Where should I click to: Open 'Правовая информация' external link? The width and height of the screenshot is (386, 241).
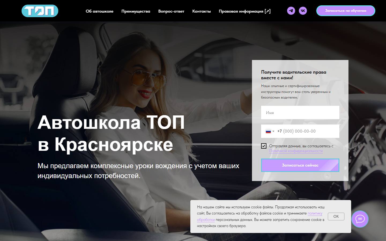pyautogui.click(x=245, y=11)
